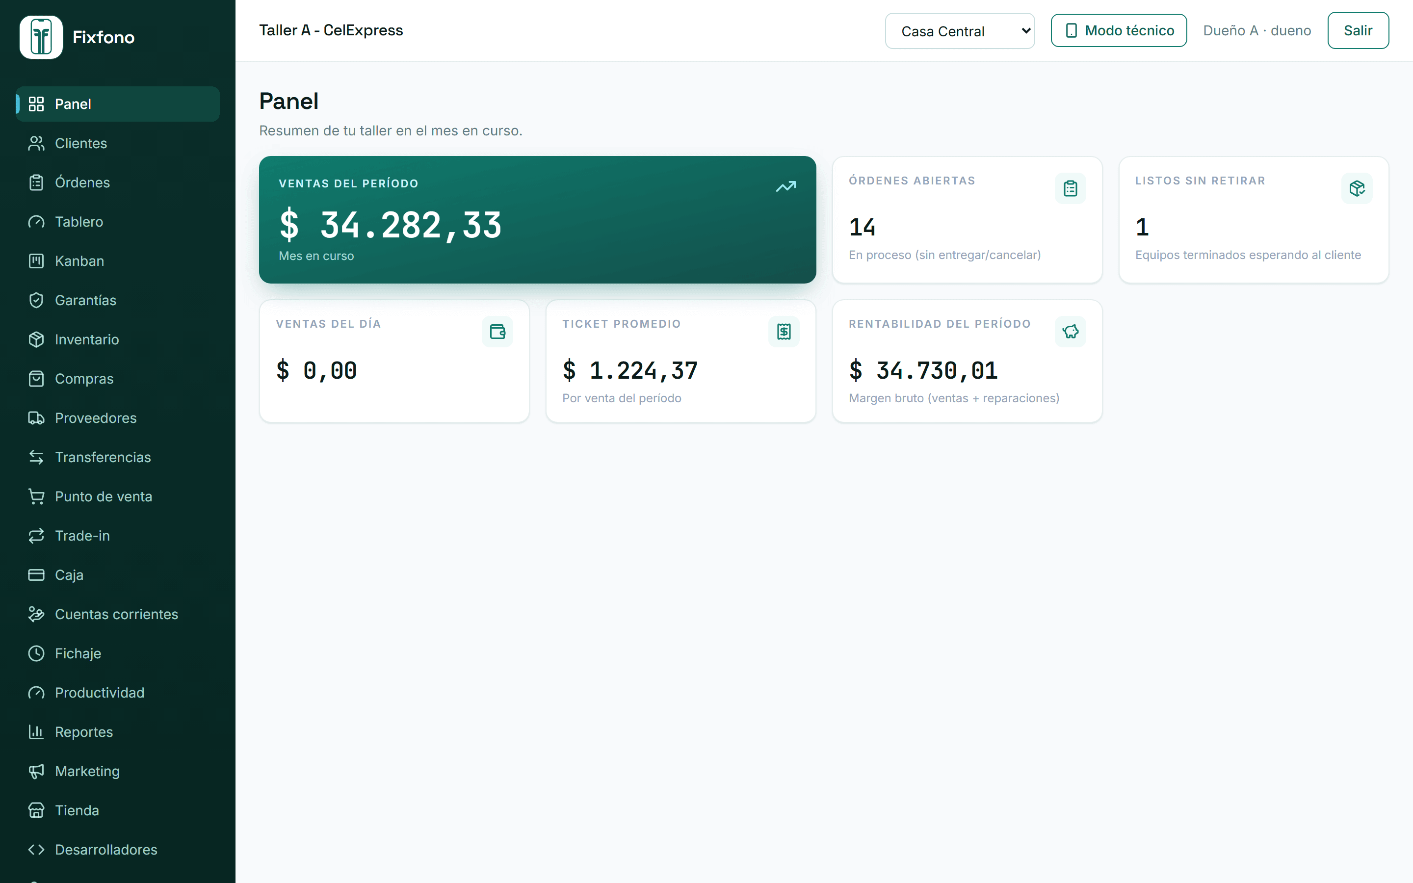Image resolution: width=1413 pixels, height=883 pixels.
Task: Click the Fichaje clock icon
Action: coord(36,653)
